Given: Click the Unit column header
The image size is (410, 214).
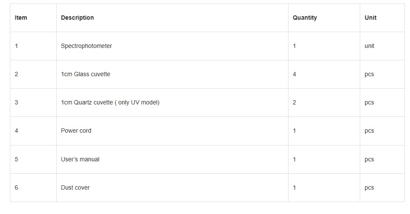Looking at the screenshot, I should click(x=371, y=18).
